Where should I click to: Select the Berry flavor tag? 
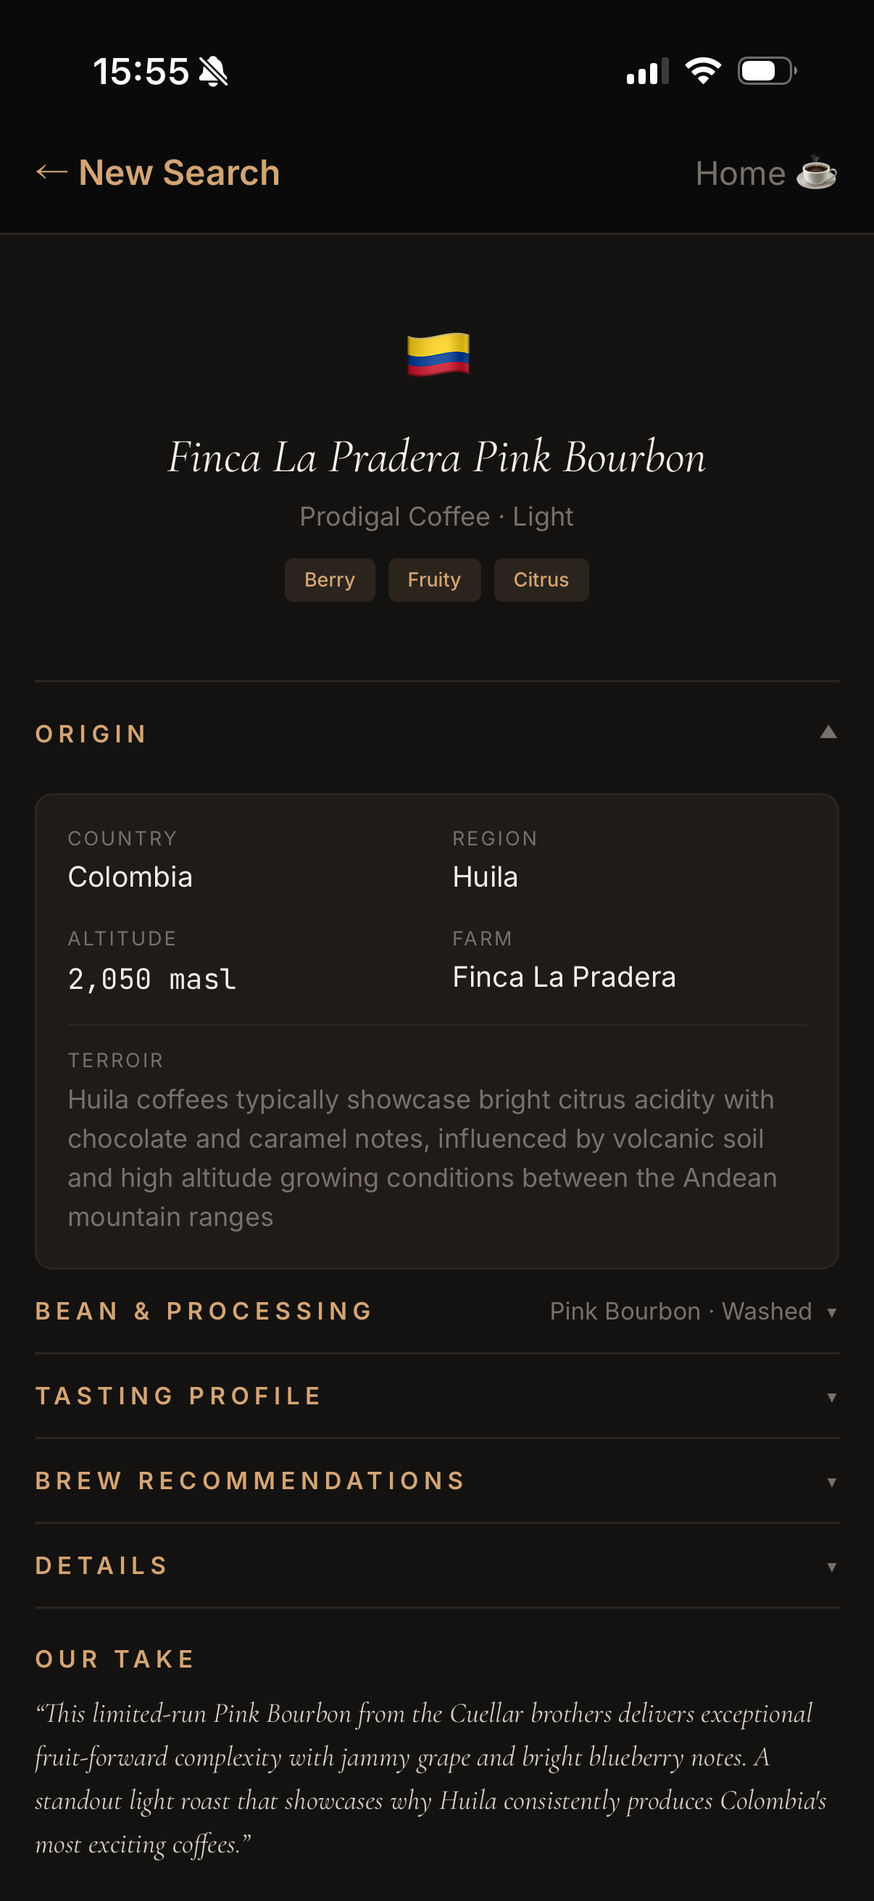click(x=329, y=579)
